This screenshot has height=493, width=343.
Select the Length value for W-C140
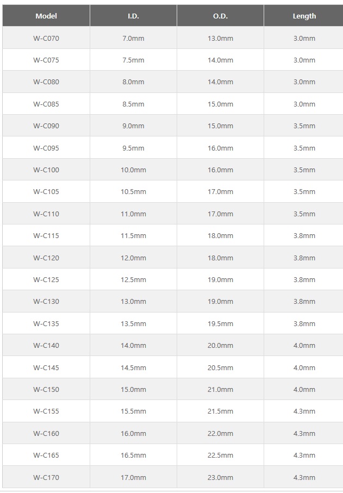(x=304, y=345)
